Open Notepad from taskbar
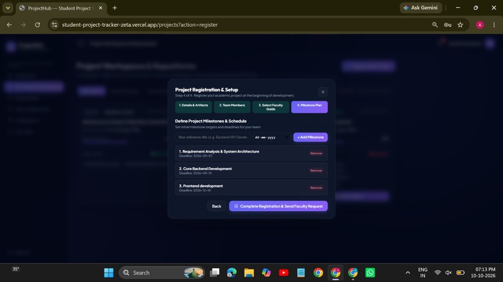Image resolution: width=503 pixels, height=282 pixels. point(301,273)
